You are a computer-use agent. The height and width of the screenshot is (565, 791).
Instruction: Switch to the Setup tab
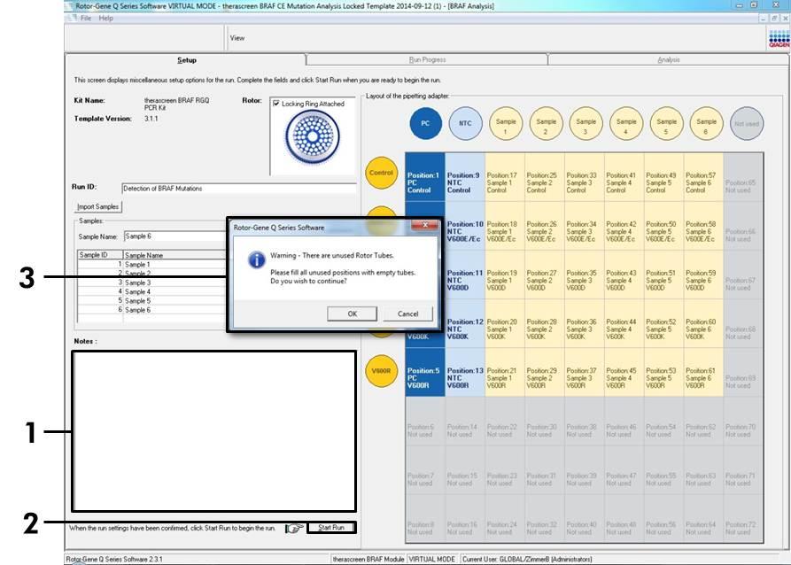(x=186, y=60)
